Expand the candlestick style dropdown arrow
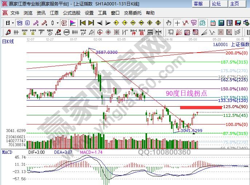Viewport: 250px width, 185px height. point(57,22)
